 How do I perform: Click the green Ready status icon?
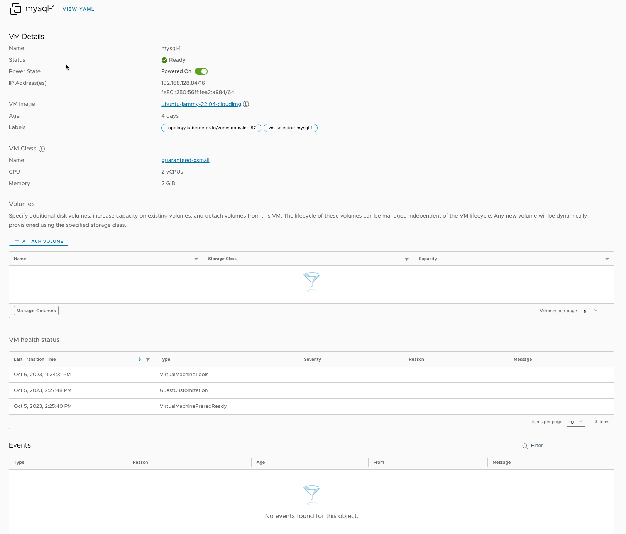pos(164,60)
